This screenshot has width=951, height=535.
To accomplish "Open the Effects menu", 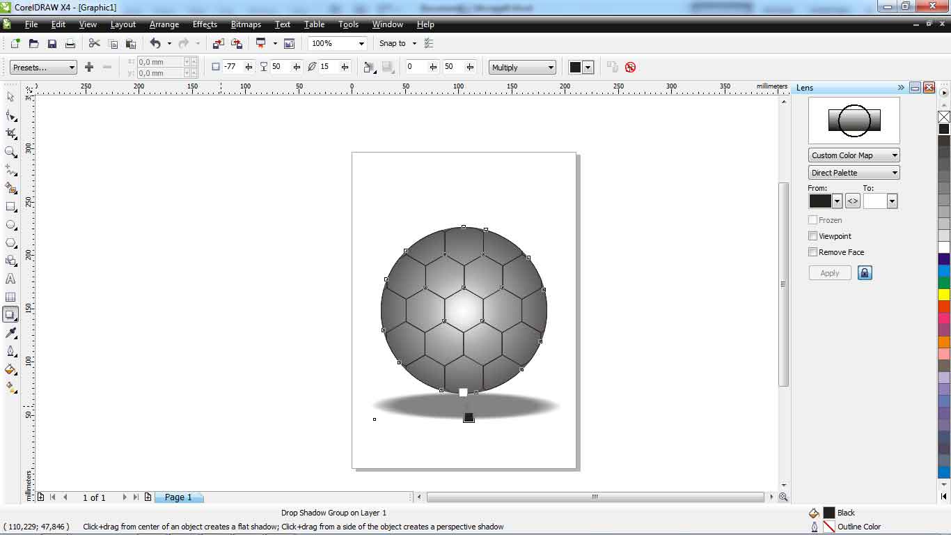I will tap(205, 24).
